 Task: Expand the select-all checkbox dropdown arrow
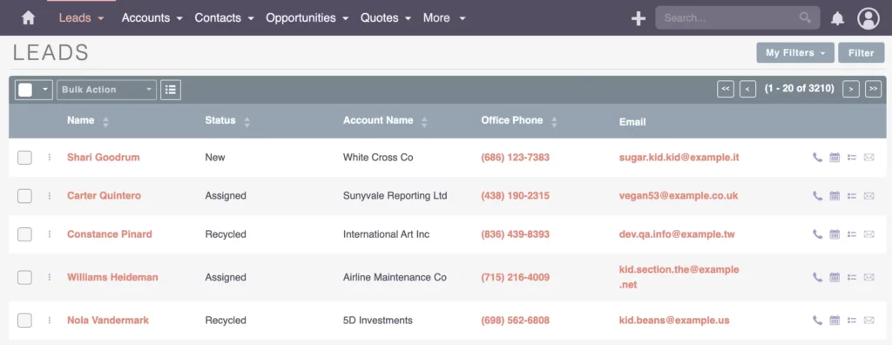coord(45,90)
